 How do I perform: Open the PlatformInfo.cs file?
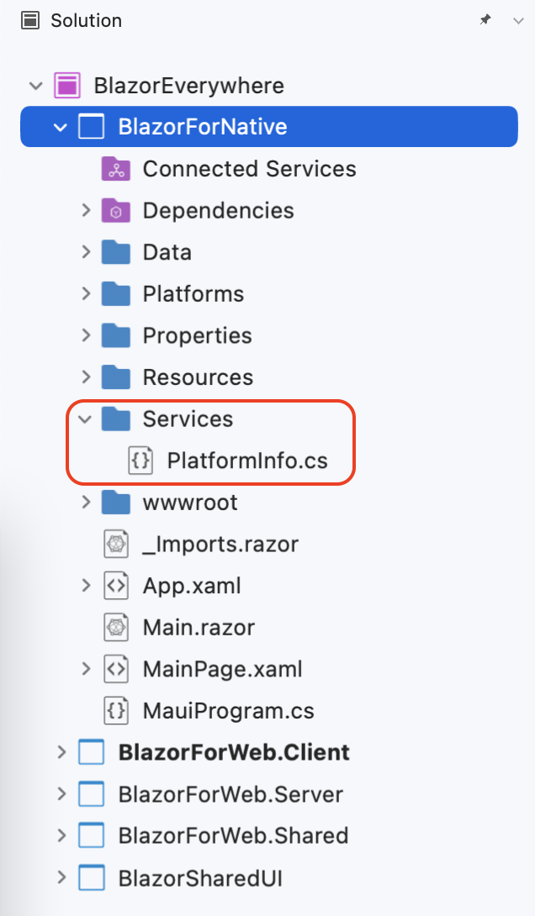tap(247, 461)
